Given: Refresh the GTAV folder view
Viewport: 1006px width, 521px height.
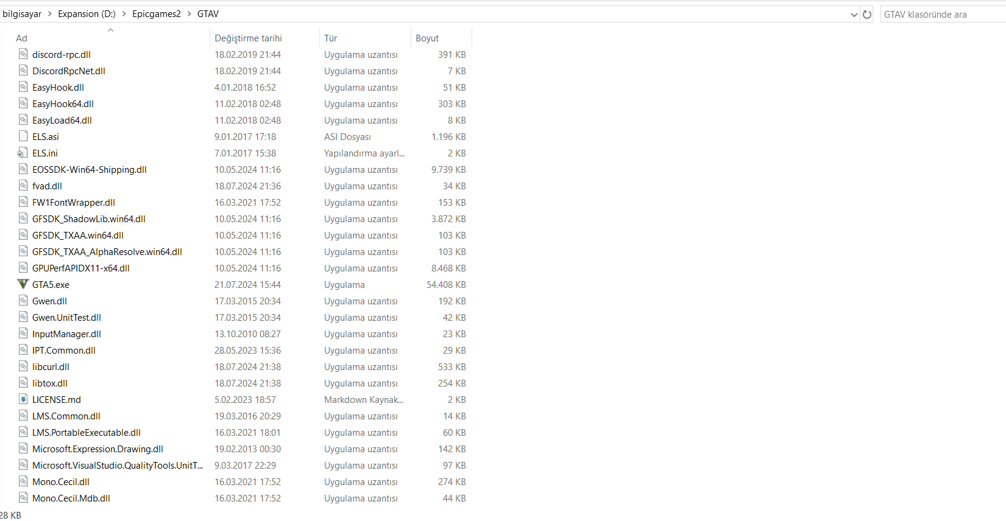Looking at the screenshot, I should coord(867,14).
